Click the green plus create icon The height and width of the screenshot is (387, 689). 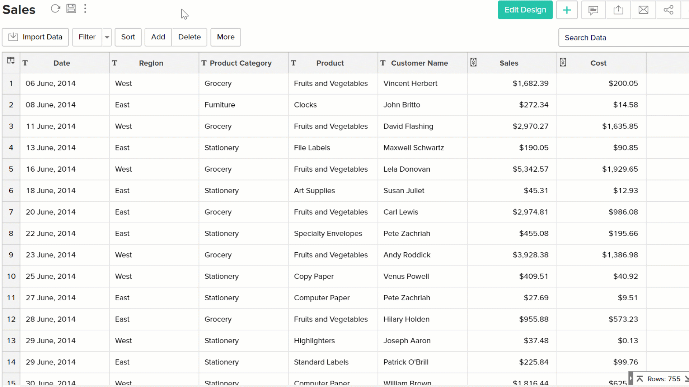pyautogui.click(x=567, y=10)
